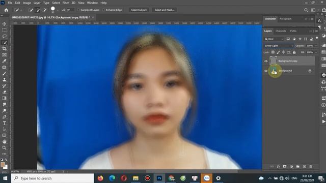The image size is (326, 183).
Task: Select the Dodge tool
Action: coord(4,111)
